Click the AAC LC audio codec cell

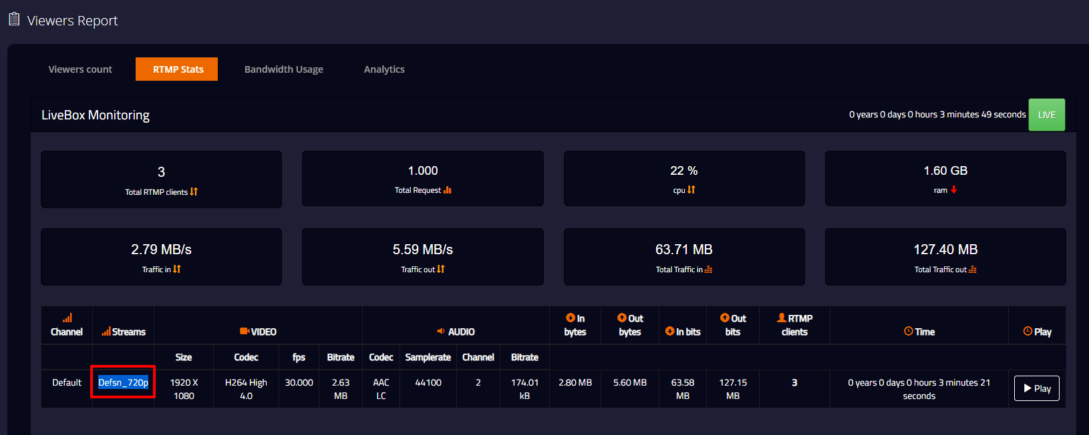point(381,389)
